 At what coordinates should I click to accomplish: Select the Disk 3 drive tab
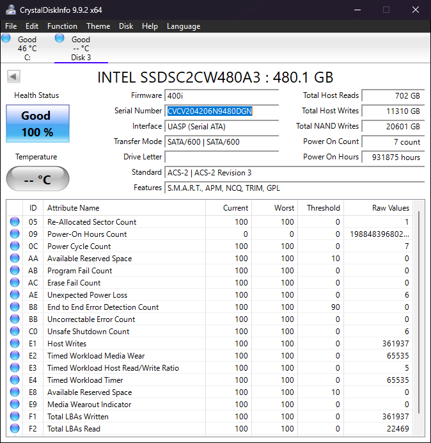[81, 48]
